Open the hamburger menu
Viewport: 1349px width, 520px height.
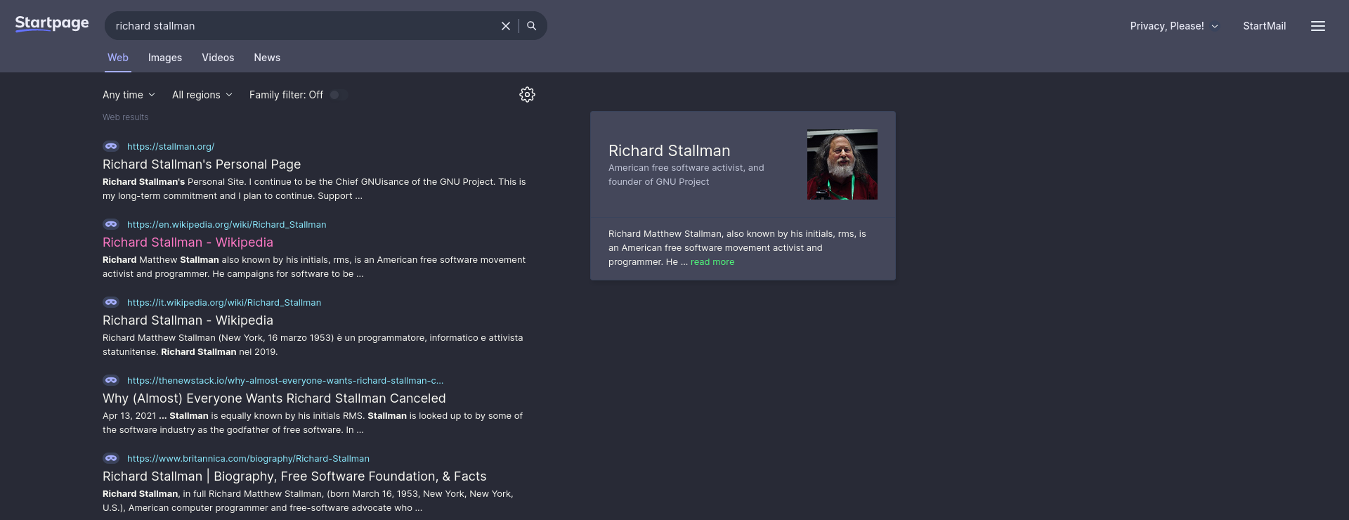pos(1318,26)
